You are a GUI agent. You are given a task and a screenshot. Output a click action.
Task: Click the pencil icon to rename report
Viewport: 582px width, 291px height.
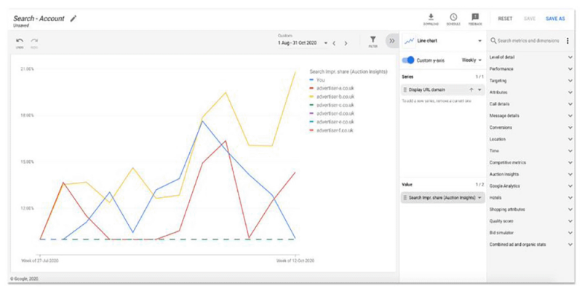click(x=73, y=18)
